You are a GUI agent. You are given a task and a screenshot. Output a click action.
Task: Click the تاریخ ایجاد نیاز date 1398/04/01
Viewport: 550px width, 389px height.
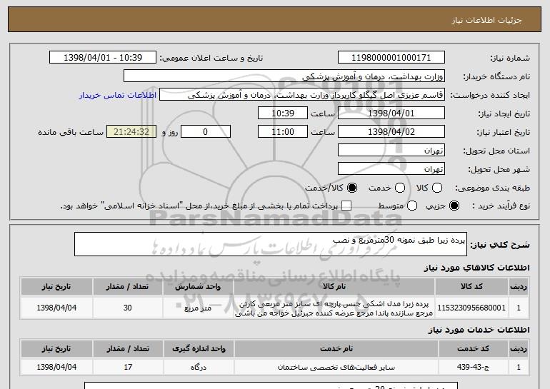(391, 113)
